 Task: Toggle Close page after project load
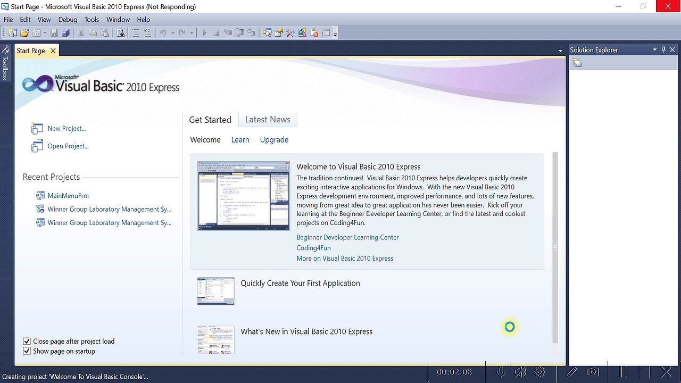click(x=27, y=341)
